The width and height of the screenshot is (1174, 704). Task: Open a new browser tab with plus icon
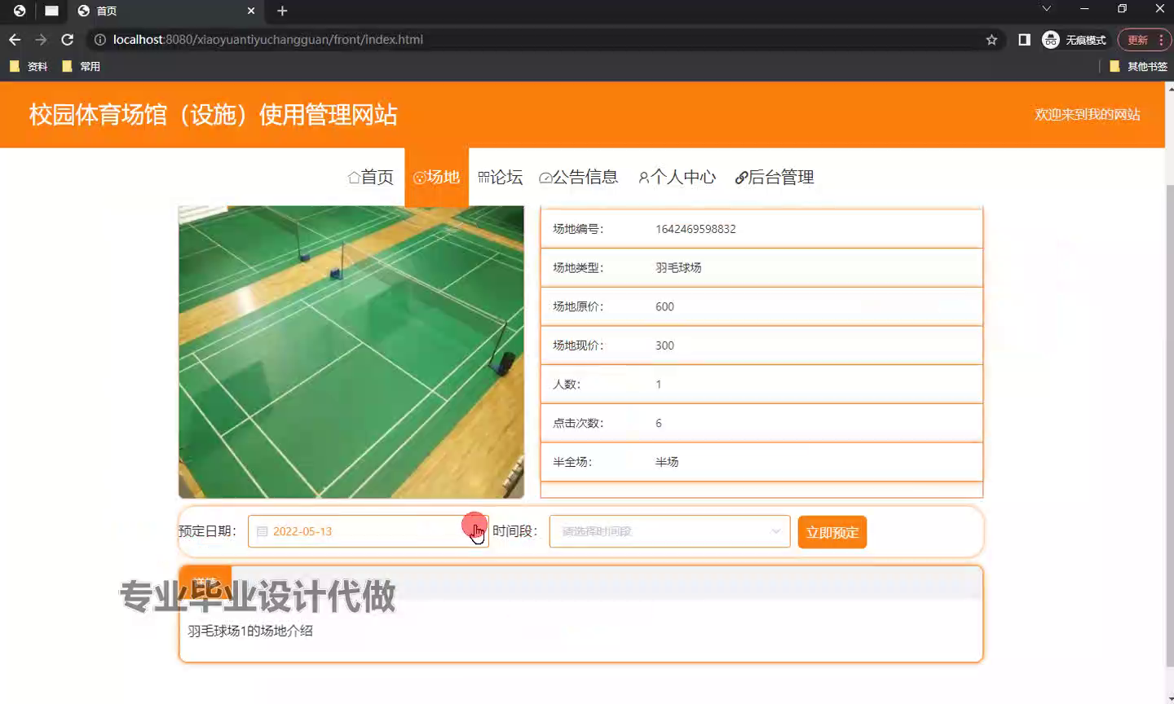[282, 11]
